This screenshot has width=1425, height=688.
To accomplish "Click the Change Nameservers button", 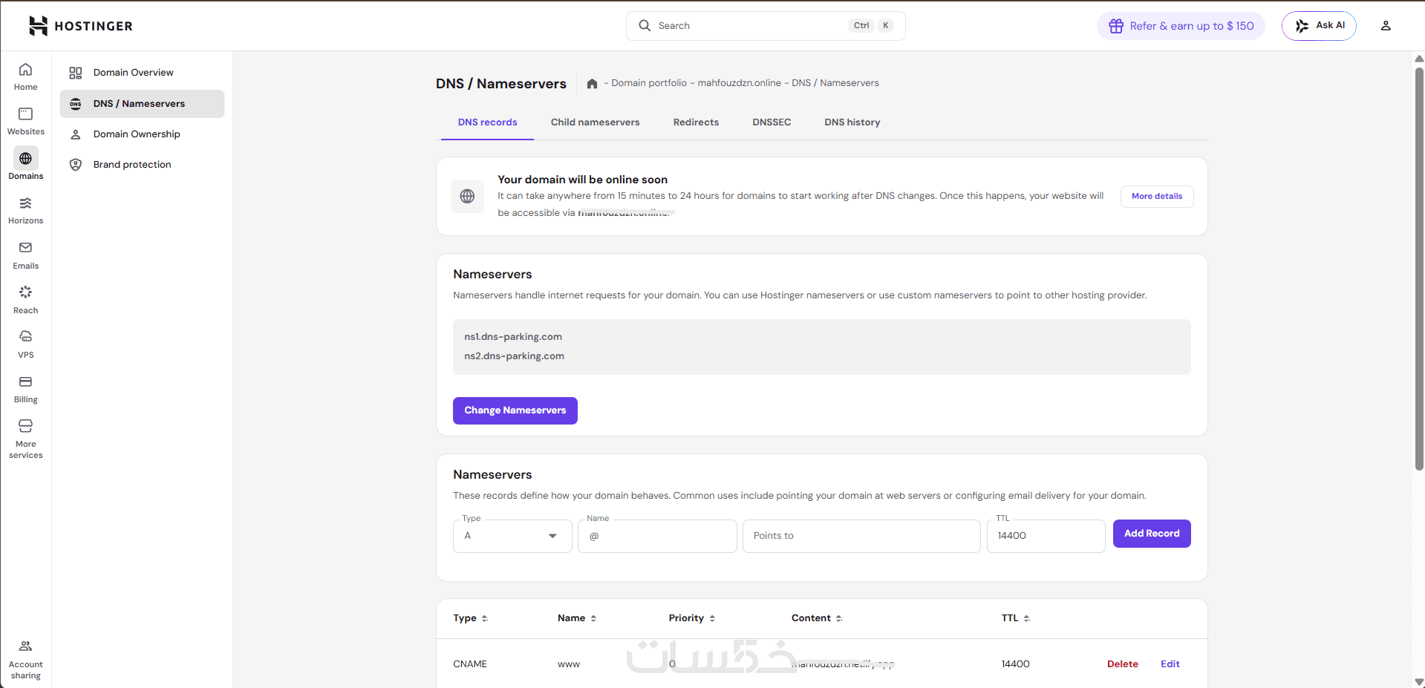I will click(x=515, y=410).
